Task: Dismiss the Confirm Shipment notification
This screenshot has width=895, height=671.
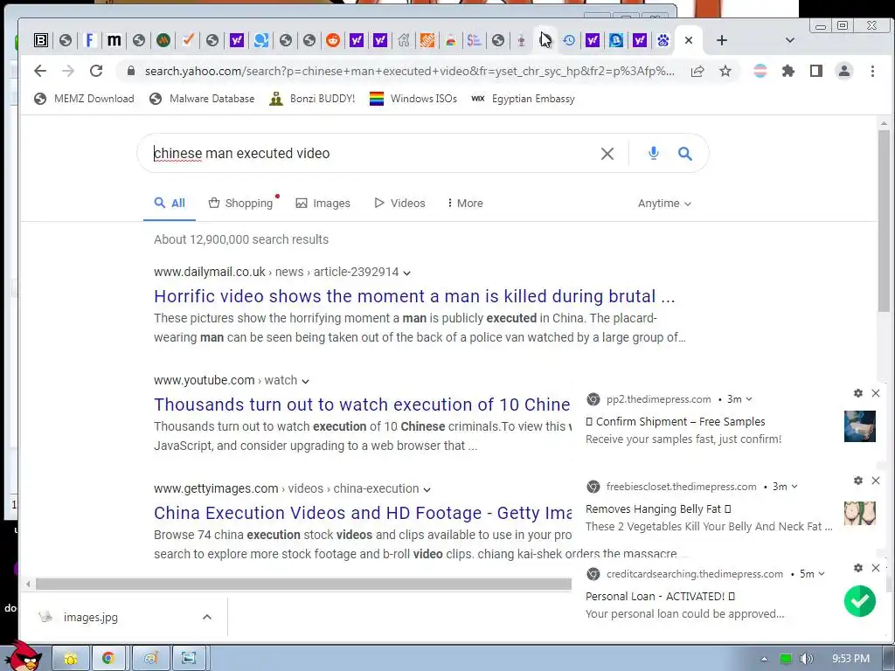Action: tap(876, 393)
